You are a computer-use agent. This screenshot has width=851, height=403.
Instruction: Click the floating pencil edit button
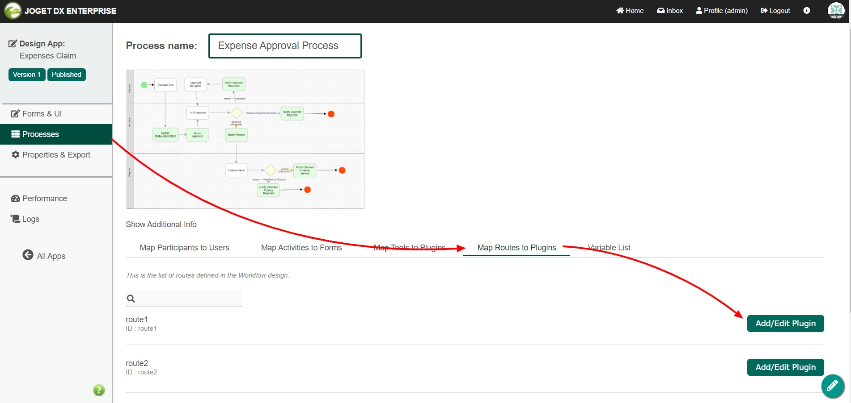pyautogui.click(x=832, y=386)
